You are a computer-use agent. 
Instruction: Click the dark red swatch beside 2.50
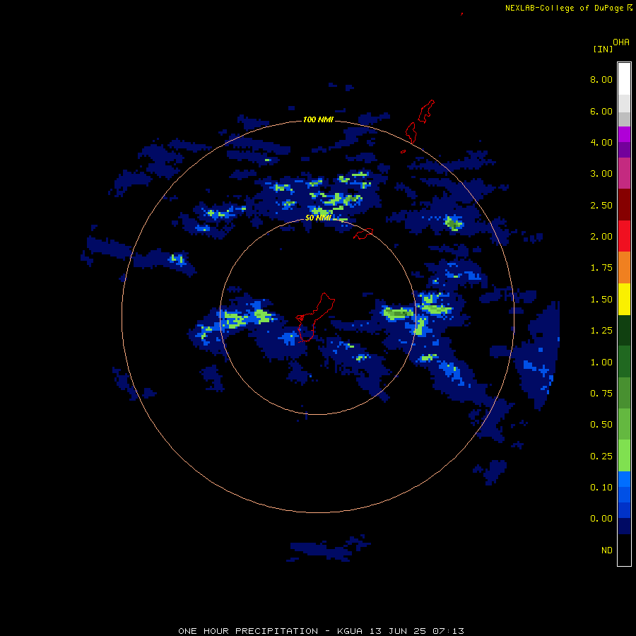(x=624, y=205)
